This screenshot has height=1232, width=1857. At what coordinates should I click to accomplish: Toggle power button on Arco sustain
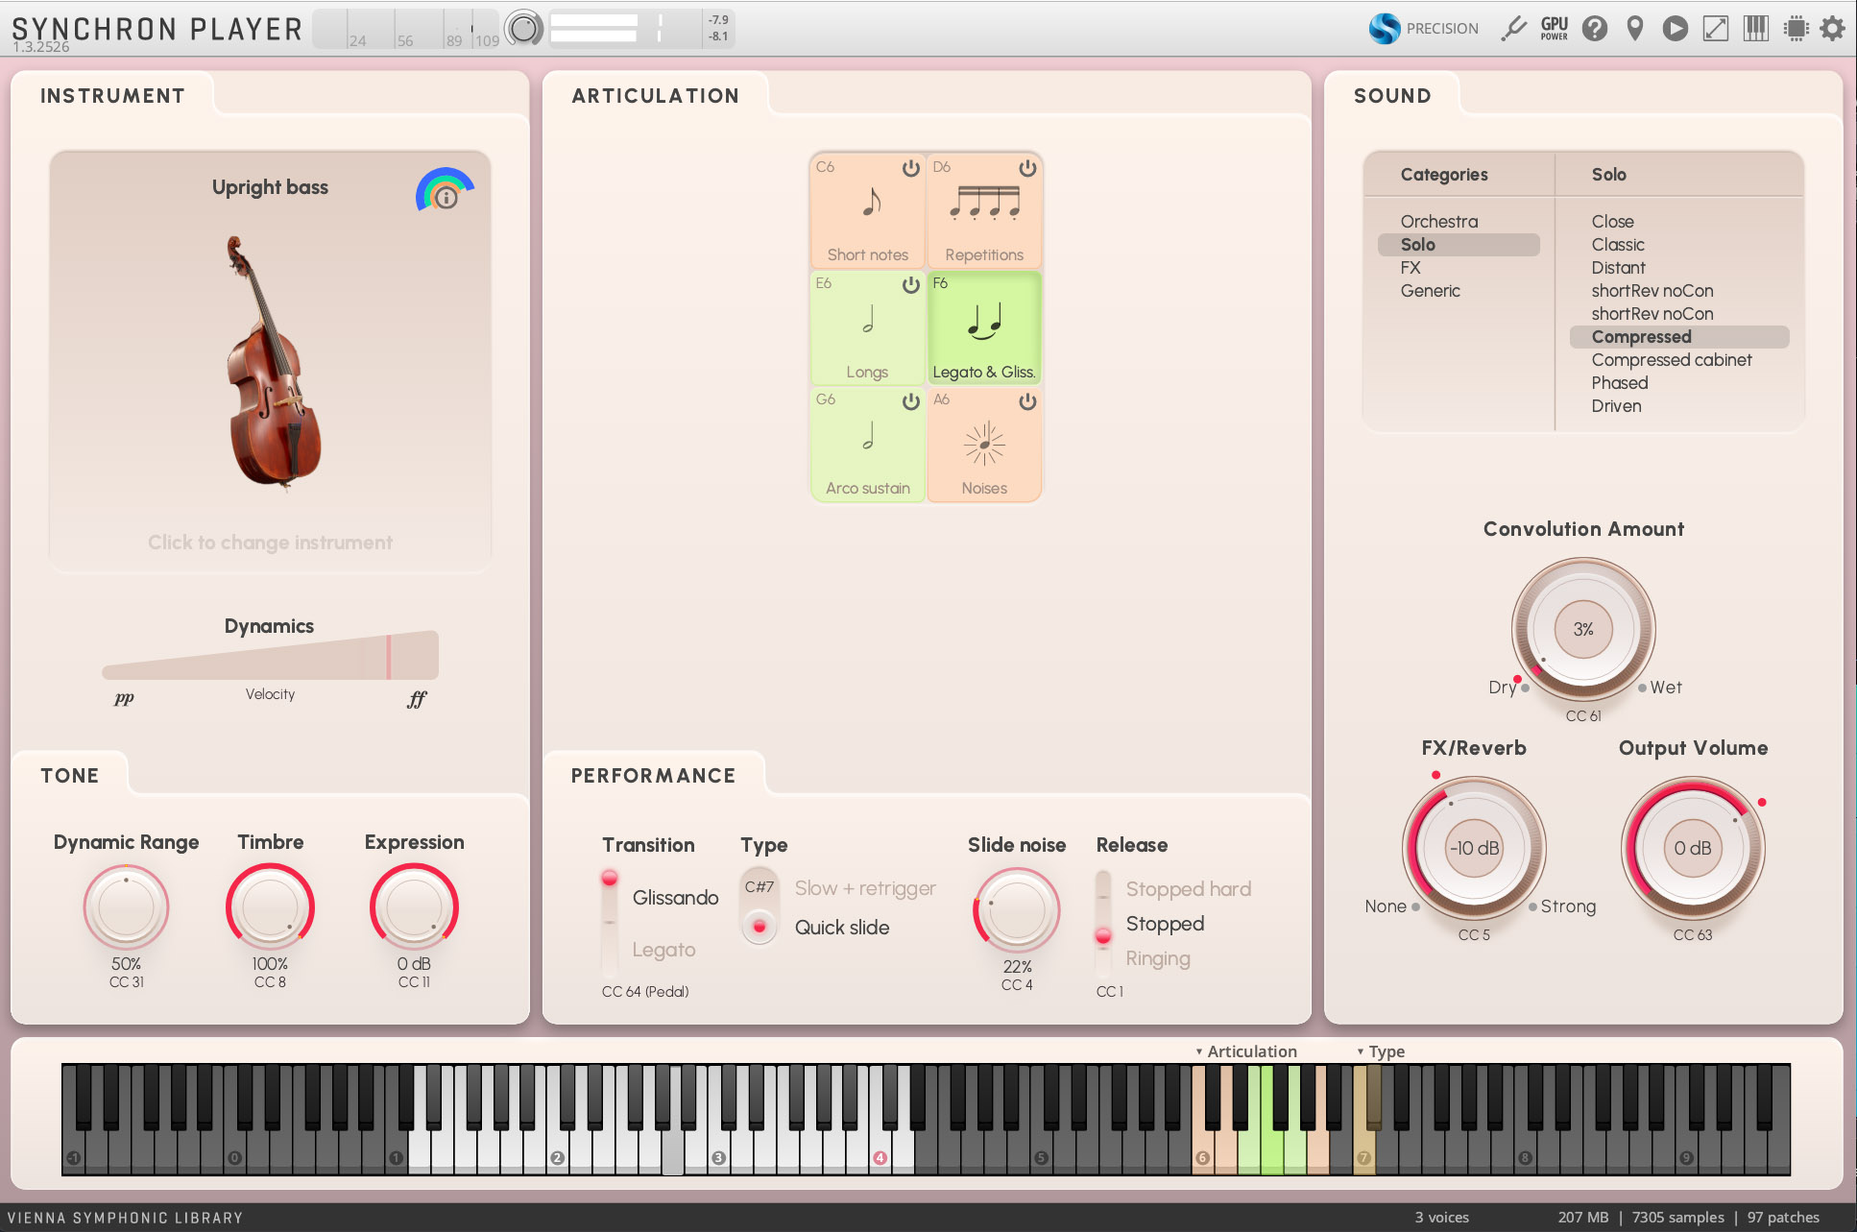pos(910,401)
